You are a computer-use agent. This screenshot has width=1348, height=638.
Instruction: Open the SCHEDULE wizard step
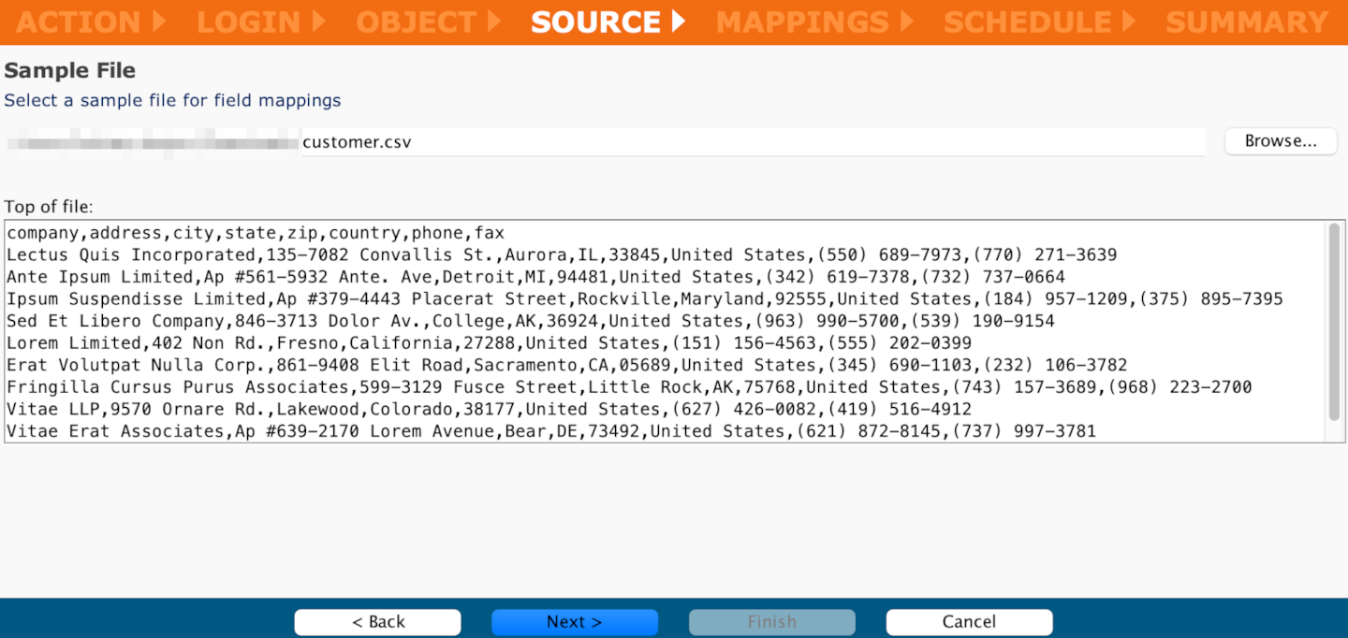click(1027, 22)
